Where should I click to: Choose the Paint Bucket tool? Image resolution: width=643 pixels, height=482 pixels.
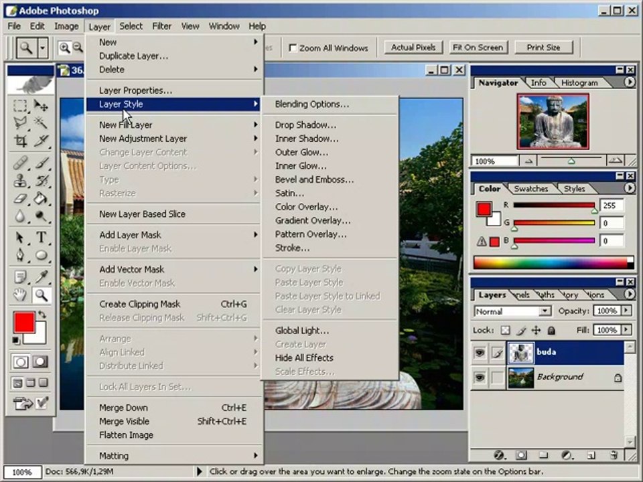pyautogui.click(x=42, y=199)
